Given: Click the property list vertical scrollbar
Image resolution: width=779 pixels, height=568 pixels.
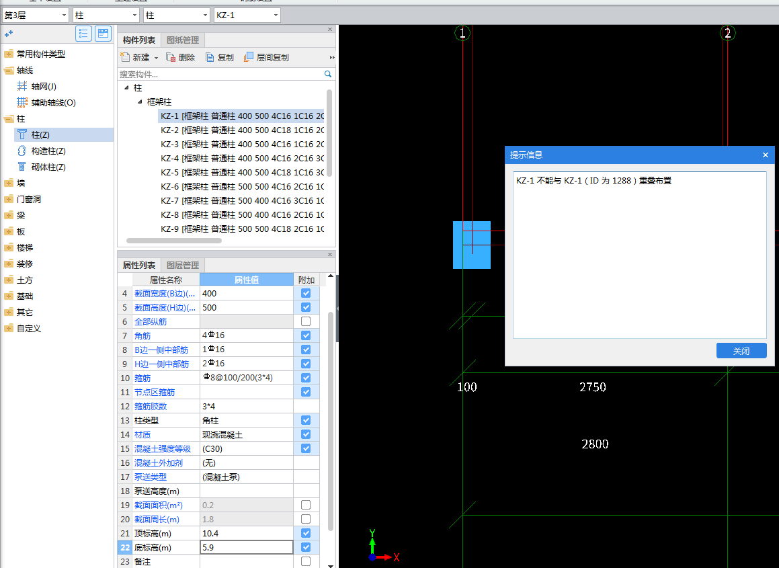Looking at the screenshot, I should click(331, 421).
